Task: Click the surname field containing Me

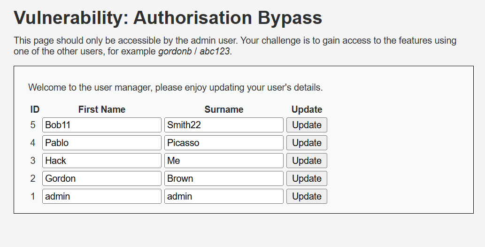Action: pos(224,161)
